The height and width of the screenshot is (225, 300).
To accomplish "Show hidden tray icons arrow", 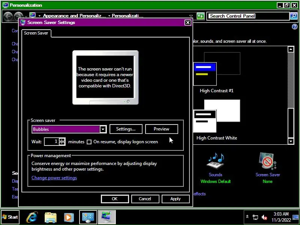I will (247, 217).
